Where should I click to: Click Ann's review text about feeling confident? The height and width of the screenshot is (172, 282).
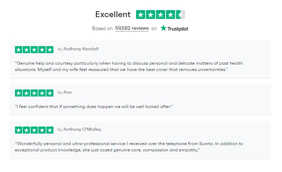tap(94, 107)
